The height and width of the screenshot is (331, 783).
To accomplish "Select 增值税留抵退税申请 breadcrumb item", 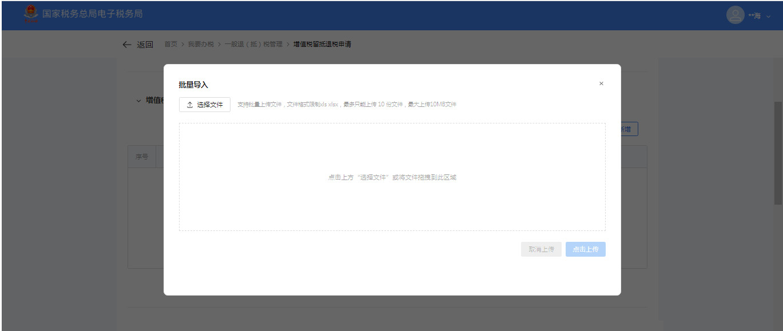I will pyautogui.click(x=322, y=44).
